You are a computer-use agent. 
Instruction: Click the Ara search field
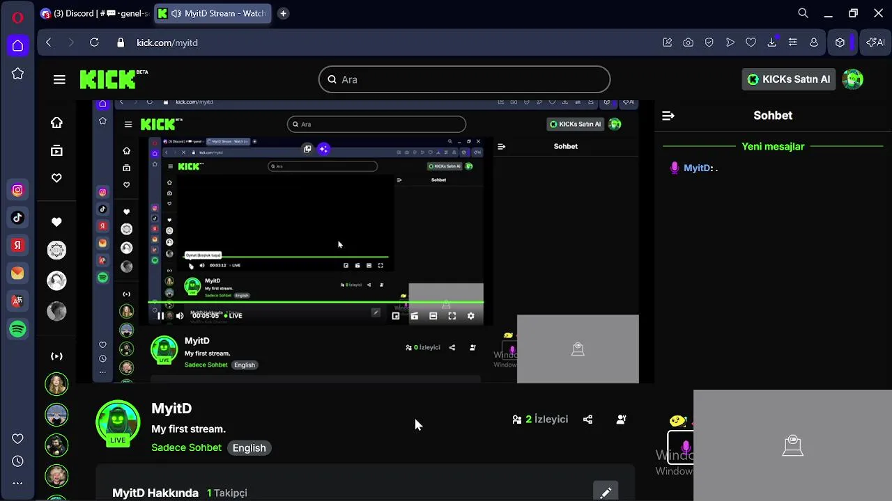tap(464, 79)
